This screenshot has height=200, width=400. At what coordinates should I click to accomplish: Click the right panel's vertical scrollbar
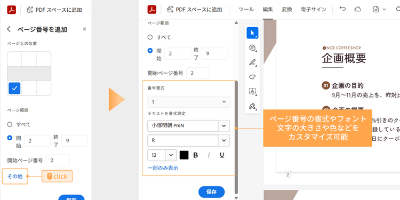coord(236,138)
